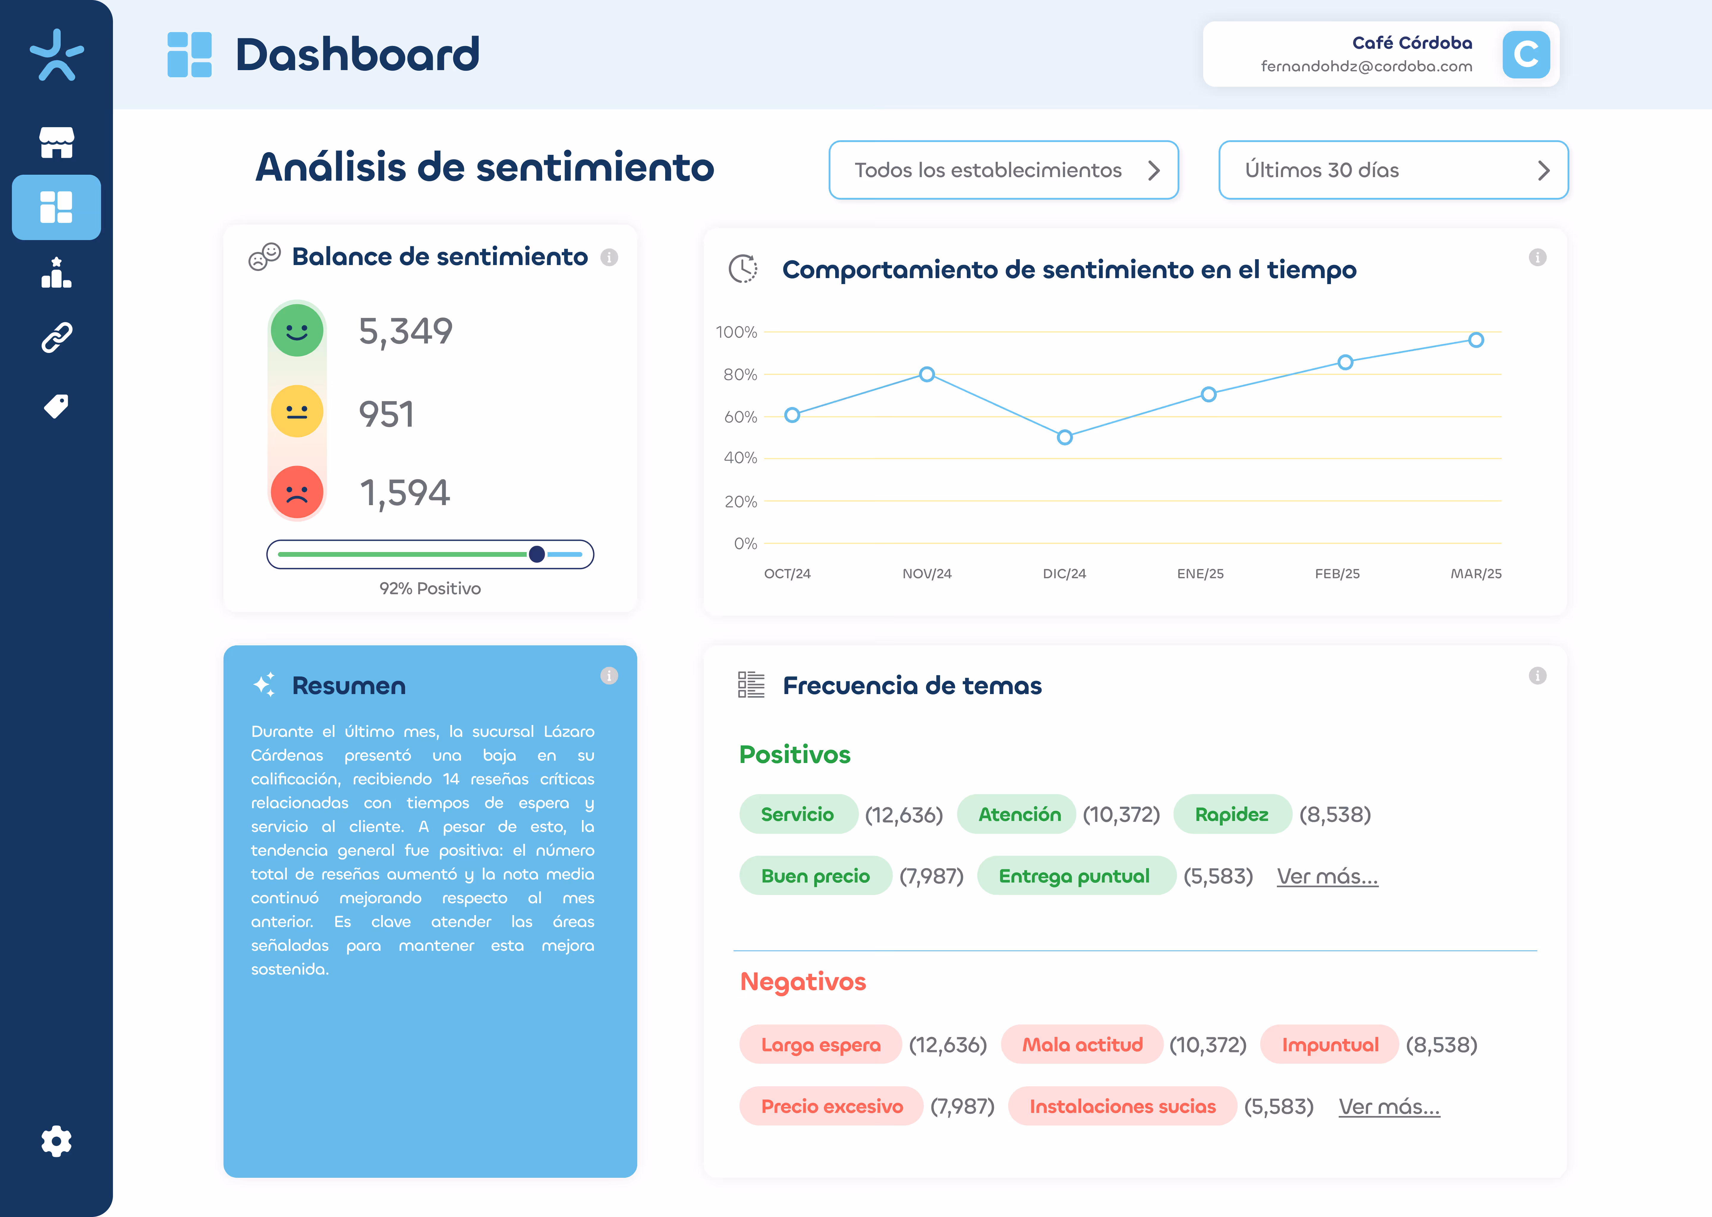Click the sentiment balance slider handle
1712x1217 pixels.
coord(537,554)
